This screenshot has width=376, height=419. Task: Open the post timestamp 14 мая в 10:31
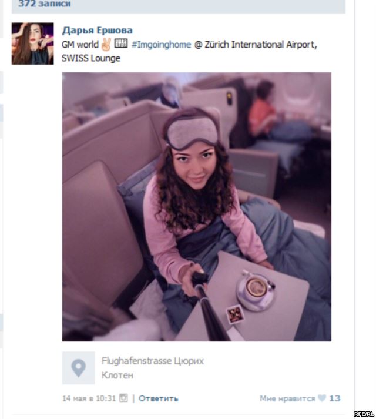pyautogui.click(x=89, y=398)
